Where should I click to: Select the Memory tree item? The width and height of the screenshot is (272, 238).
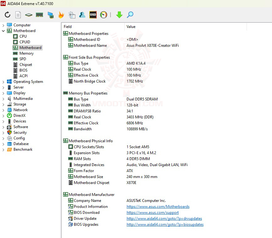point(27,53)
